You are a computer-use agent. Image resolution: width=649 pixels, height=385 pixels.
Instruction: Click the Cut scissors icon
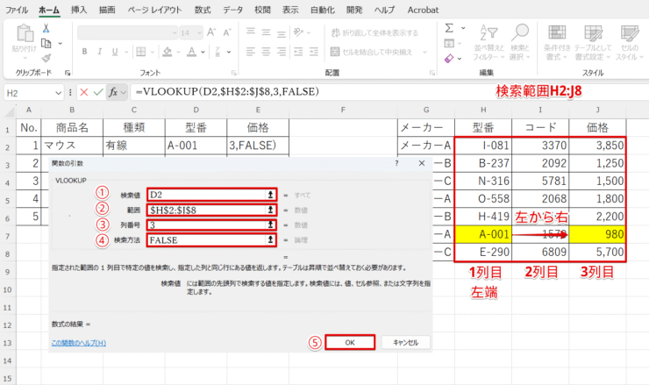(46, 28)
